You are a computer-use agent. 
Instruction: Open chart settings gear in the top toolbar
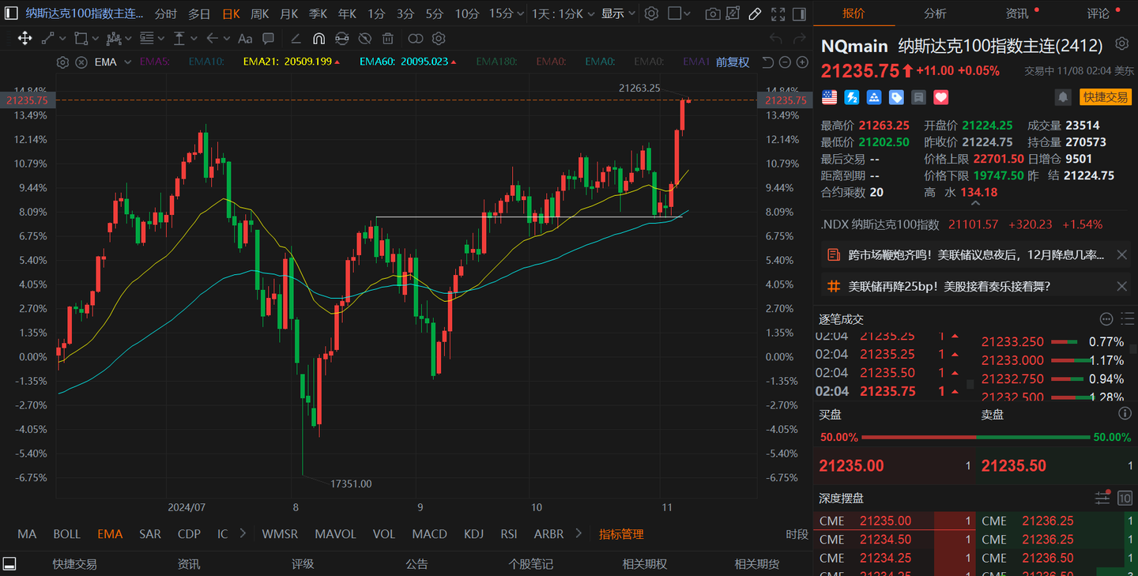651,13
